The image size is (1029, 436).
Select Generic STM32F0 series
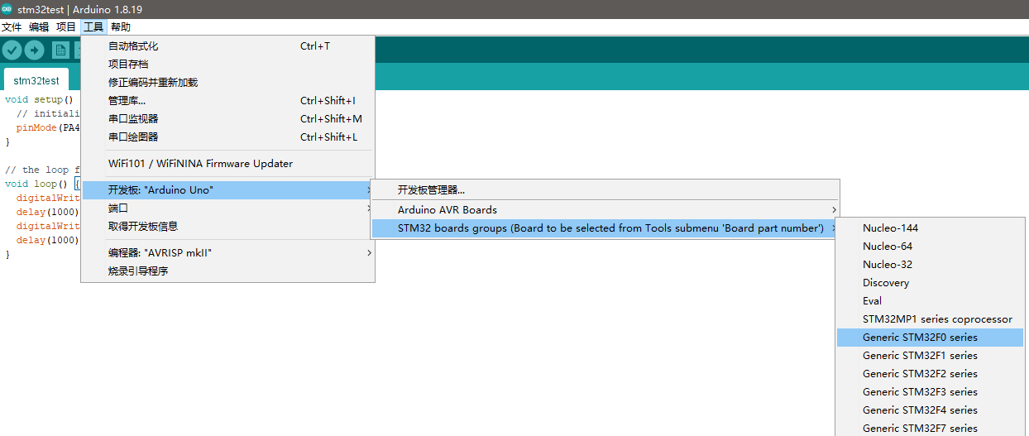coord(931,338)
